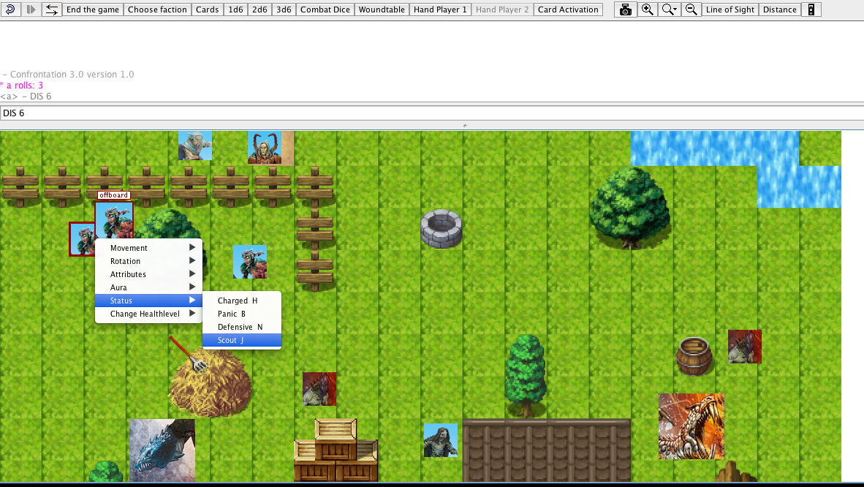Toggle the Line of Sight tool
Screen dimensions: 864x487
[x=730, y=10]
